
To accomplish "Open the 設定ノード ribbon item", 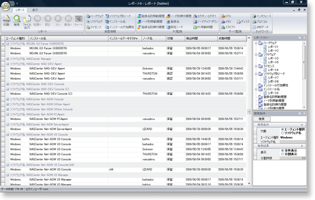I will [x=175, y=27].
